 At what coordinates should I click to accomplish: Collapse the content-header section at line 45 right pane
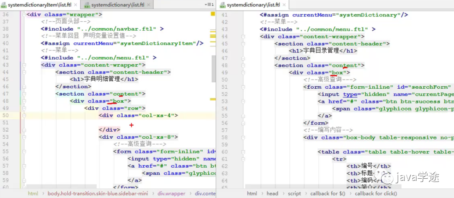[243, 44]
